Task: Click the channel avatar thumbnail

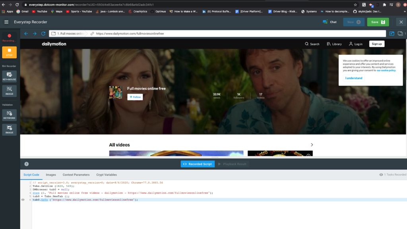Action: 116,92
